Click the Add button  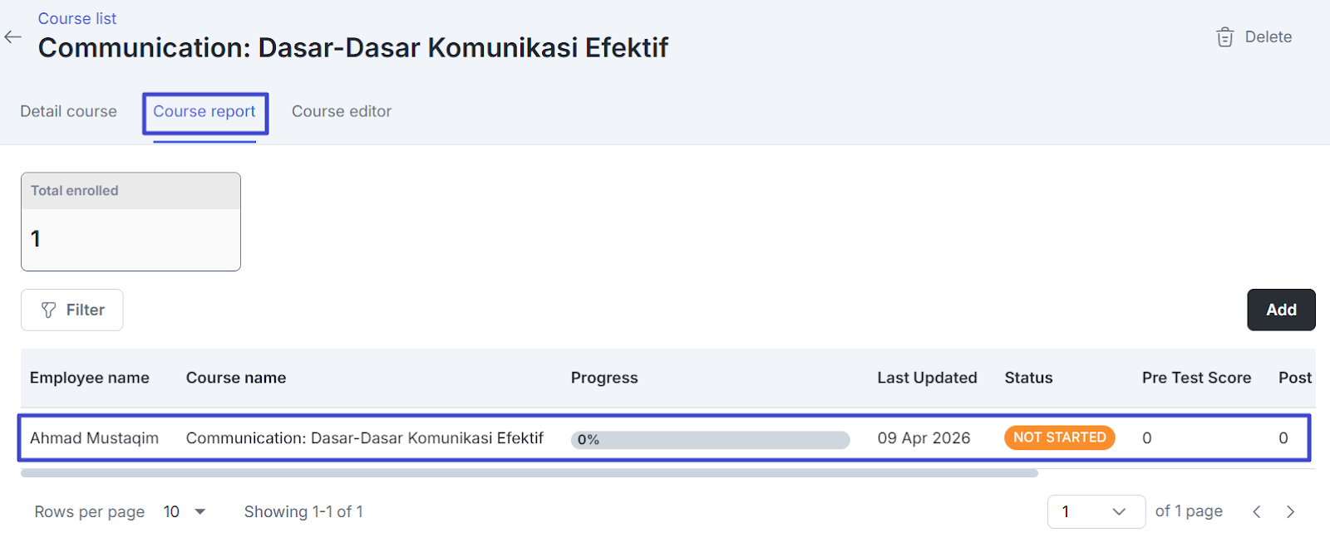point(1280,310)
